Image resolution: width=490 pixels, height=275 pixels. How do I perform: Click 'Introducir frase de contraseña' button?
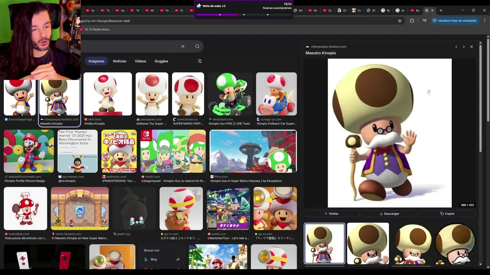click(454, 21)
